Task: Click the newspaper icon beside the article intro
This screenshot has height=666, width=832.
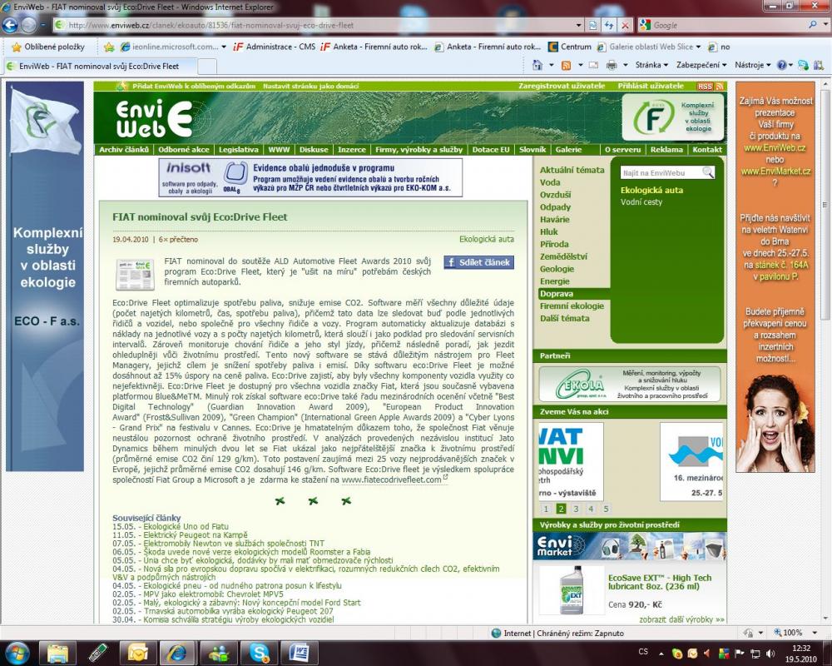Action: pos(135,274)
